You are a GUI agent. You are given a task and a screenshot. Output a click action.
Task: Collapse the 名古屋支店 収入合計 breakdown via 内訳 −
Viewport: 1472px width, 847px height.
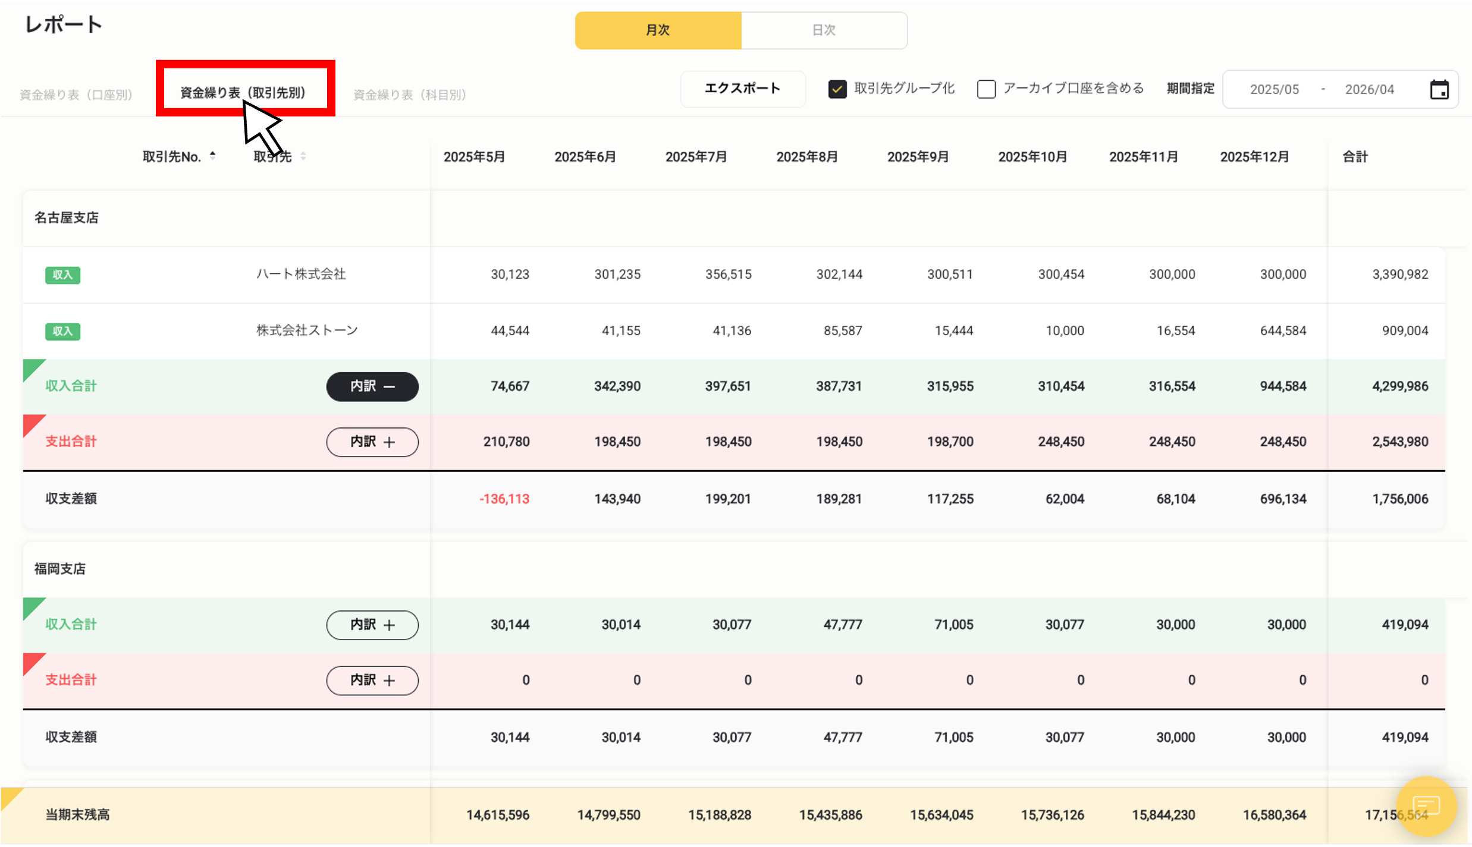pyautogui.click(x=372, y=386)
